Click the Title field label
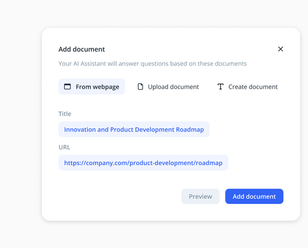308x248 pixels. 65,114
